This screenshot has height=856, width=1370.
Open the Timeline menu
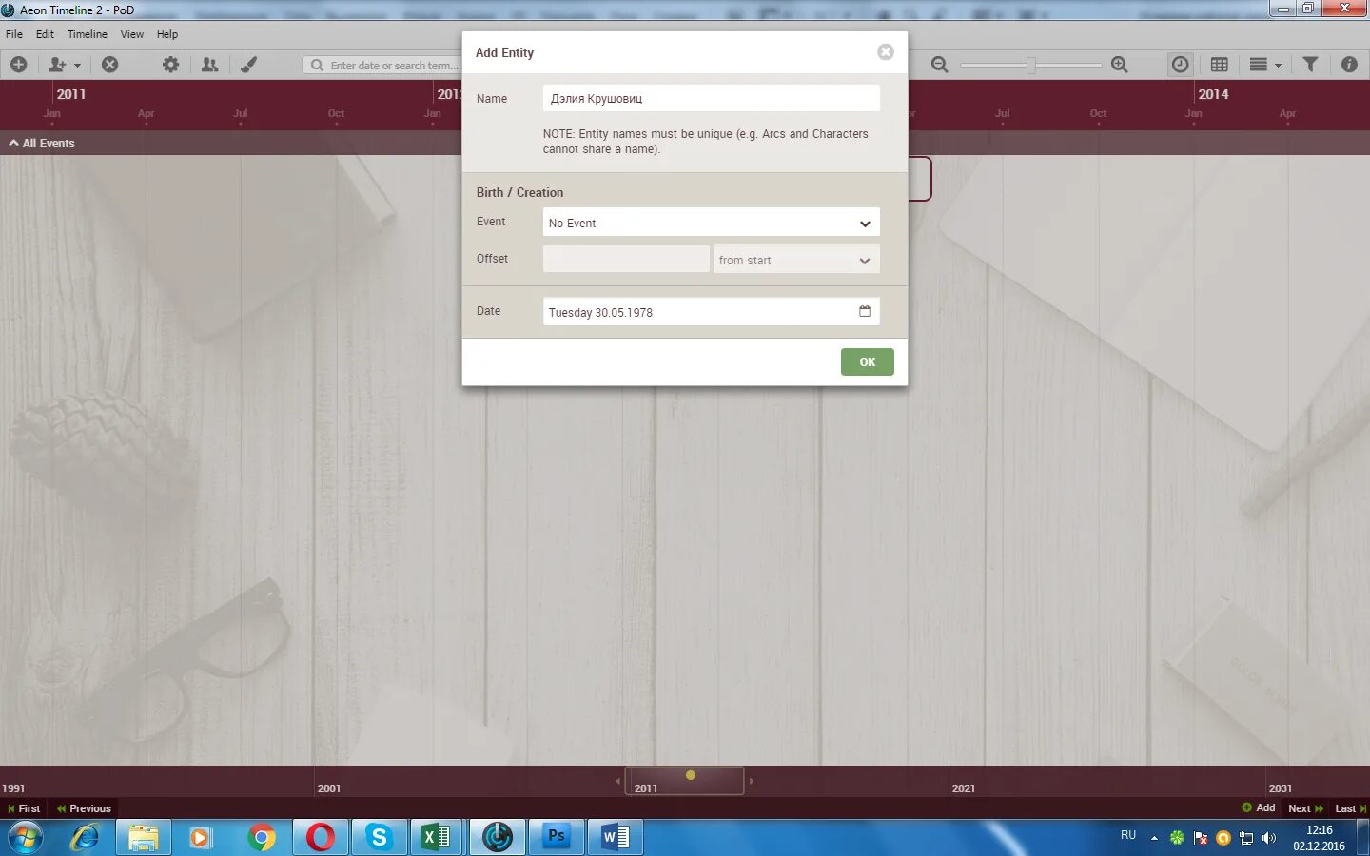point(88,34)
